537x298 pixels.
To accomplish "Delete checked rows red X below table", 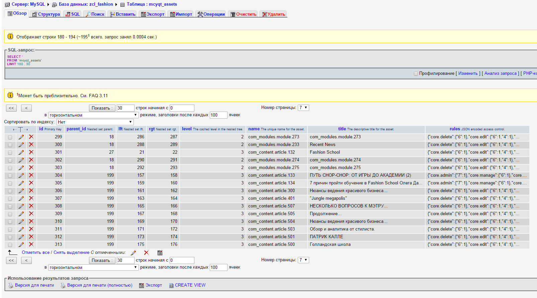I will (x=146, y=253).
